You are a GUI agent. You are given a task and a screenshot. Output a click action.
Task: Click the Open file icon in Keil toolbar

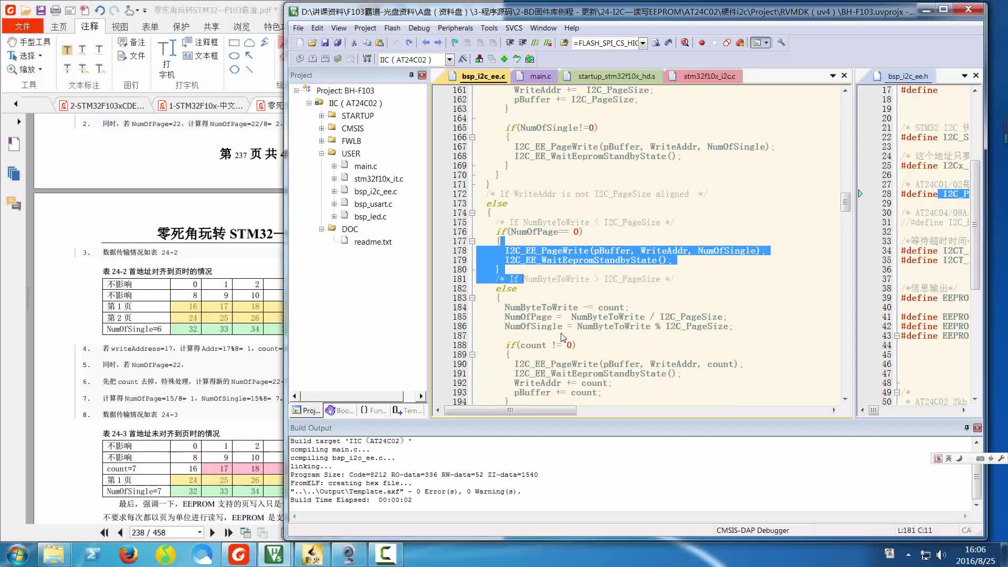click(312, 43)
